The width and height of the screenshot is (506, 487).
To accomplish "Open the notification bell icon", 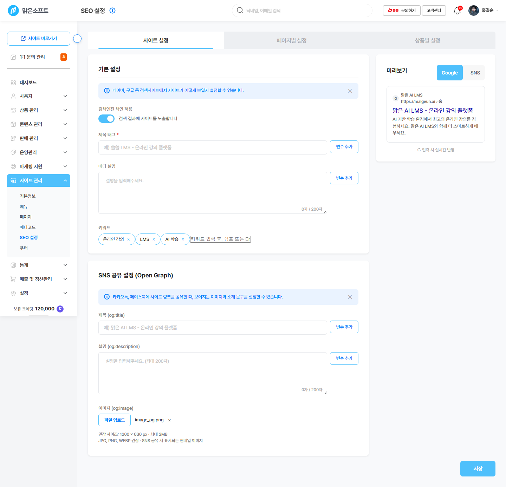I will (457, 11).
